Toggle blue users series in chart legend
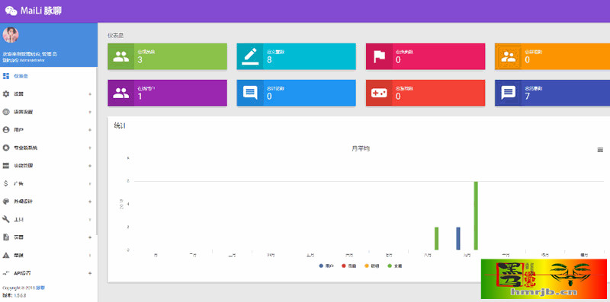 (326, 266)
